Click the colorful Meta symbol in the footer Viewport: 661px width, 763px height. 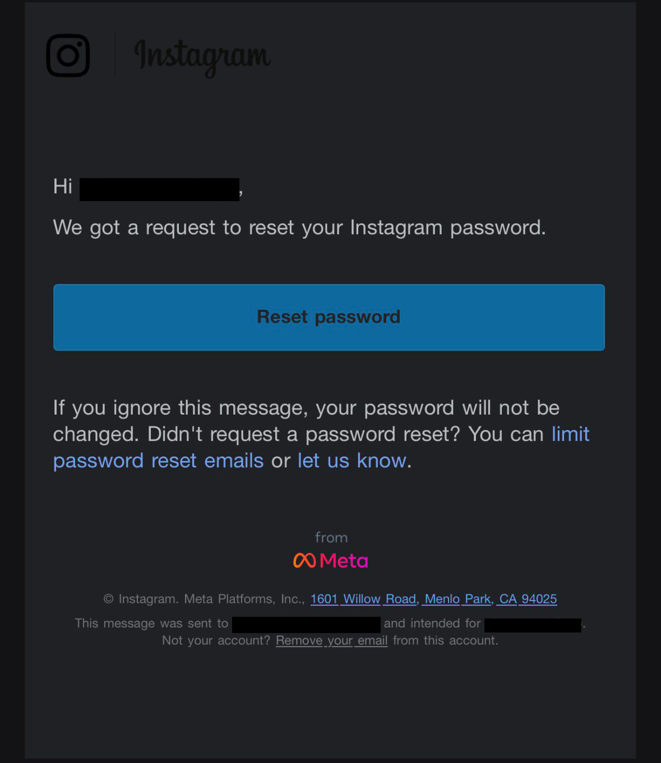[303, 560]
